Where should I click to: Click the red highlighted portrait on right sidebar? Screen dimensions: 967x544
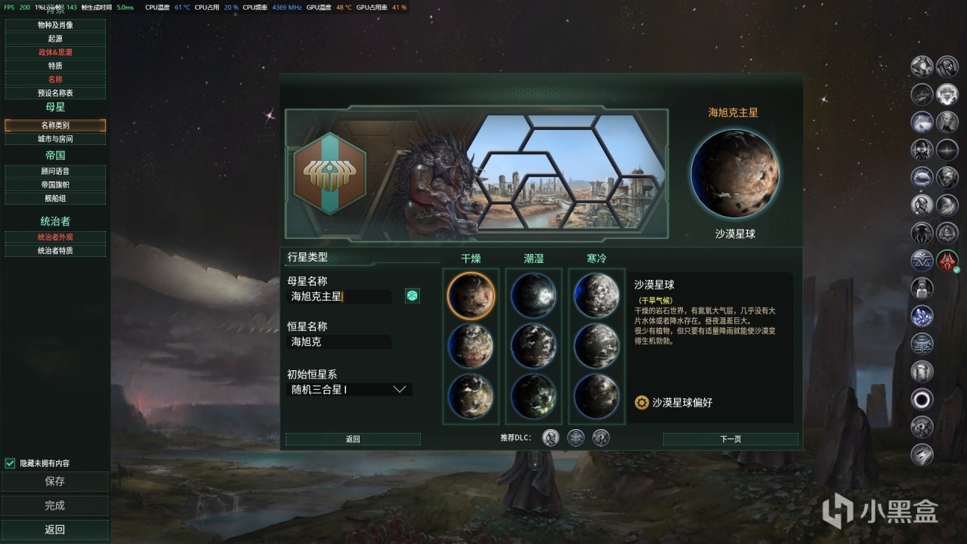[947, 261]
